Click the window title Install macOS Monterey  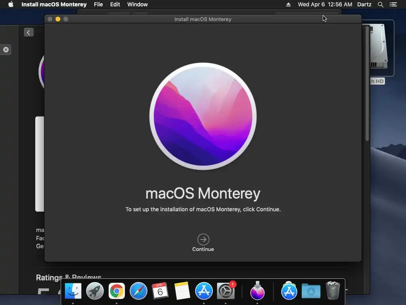coord(203,19)
